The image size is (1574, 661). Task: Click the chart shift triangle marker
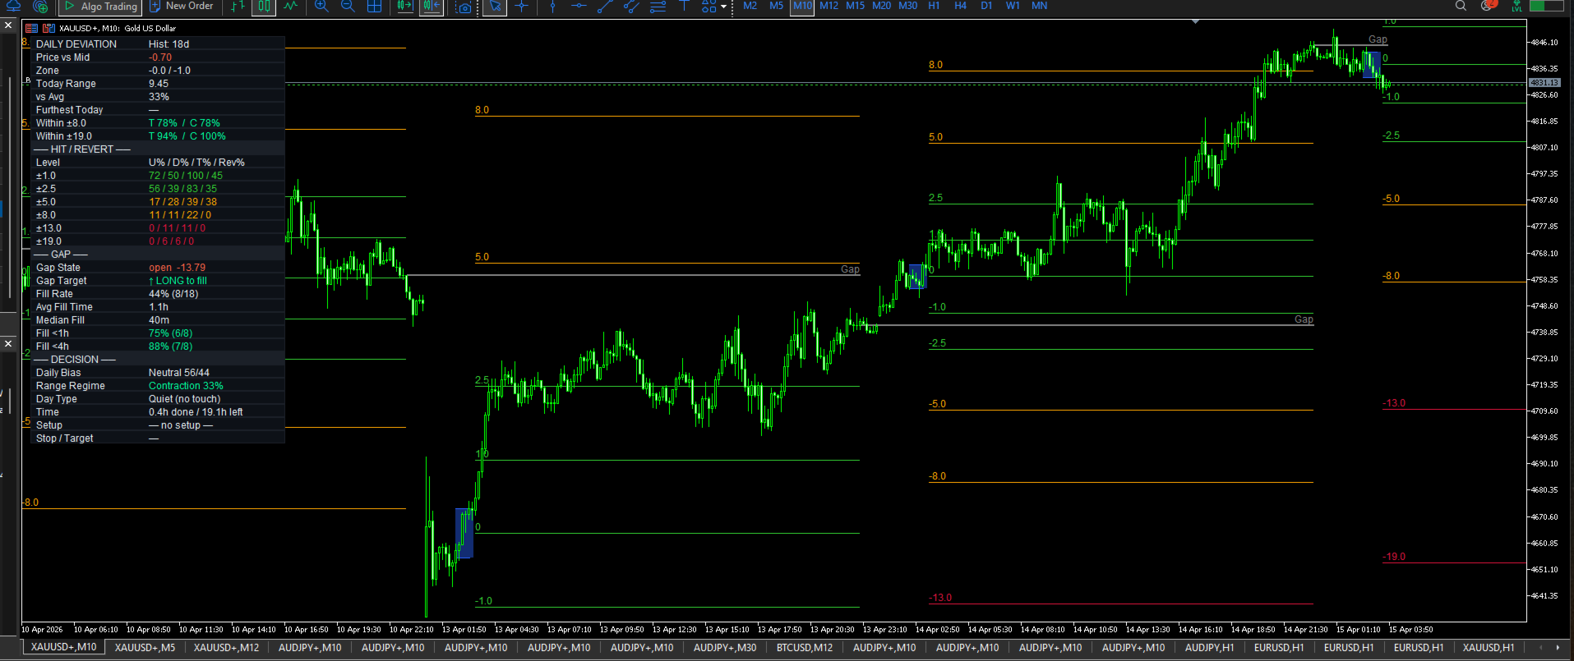point(1195,21)
